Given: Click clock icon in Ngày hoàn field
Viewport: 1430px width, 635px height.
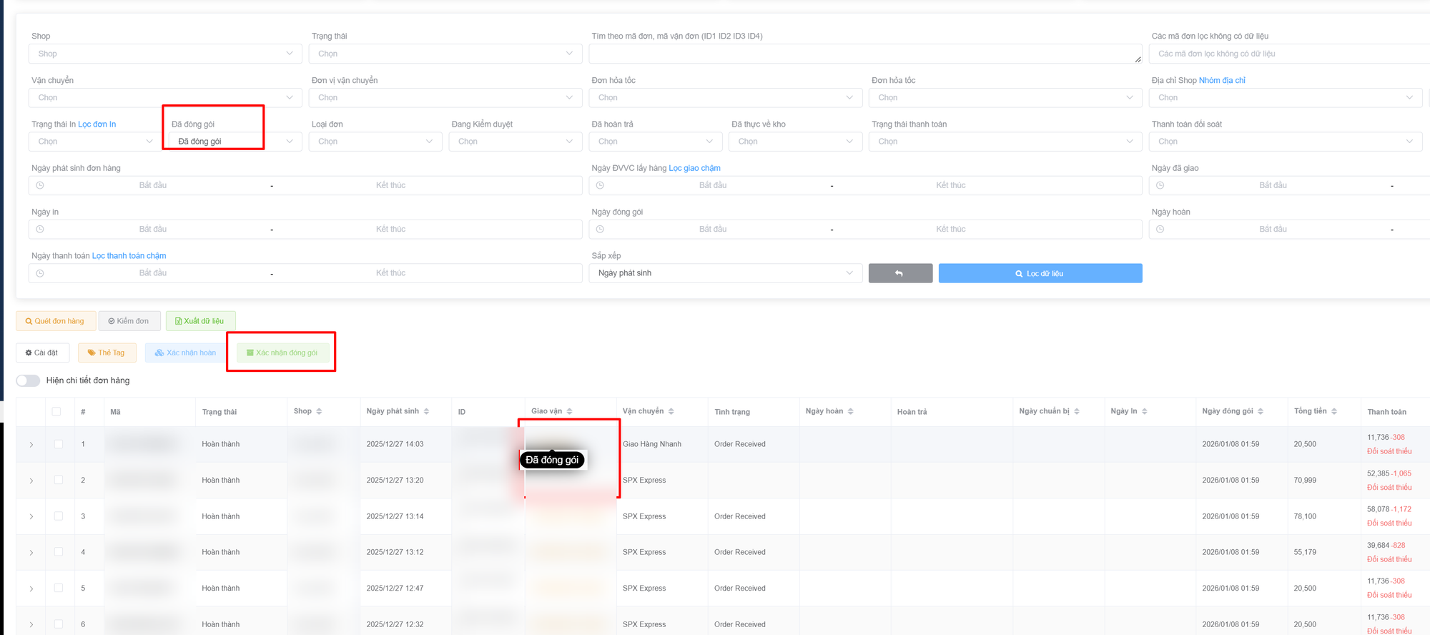Looking at the screenshot, I should point(1160,230).
